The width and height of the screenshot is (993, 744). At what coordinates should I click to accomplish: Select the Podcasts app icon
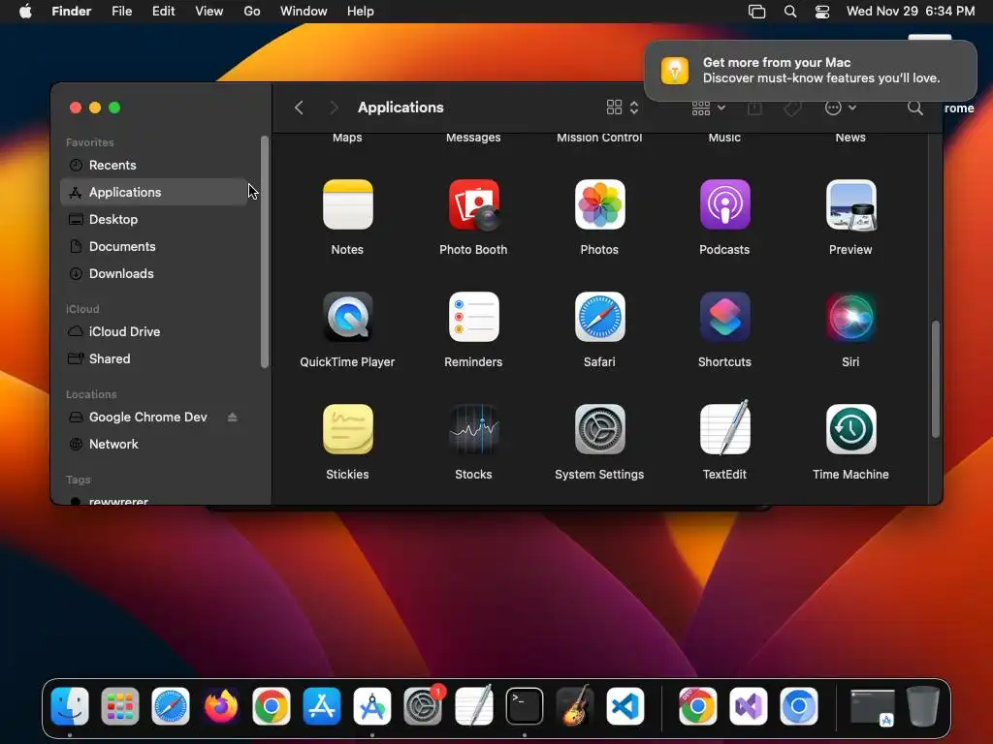tap(725, 204)
